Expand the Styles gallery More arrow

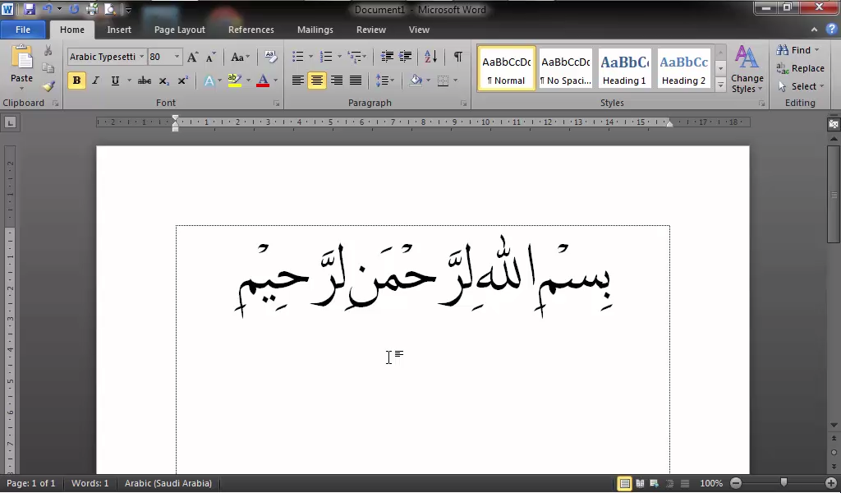(x=721, y=85)
